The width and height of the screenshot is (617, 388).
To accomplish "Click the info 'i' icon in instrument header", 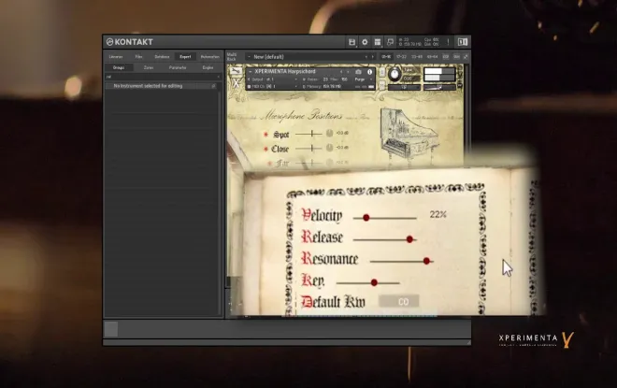I will (x=369, y=72).
